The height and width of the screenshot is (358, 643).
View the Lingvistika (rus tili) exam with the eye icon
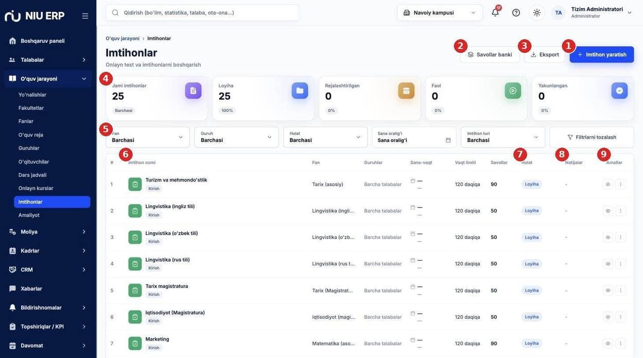(608, 264)
